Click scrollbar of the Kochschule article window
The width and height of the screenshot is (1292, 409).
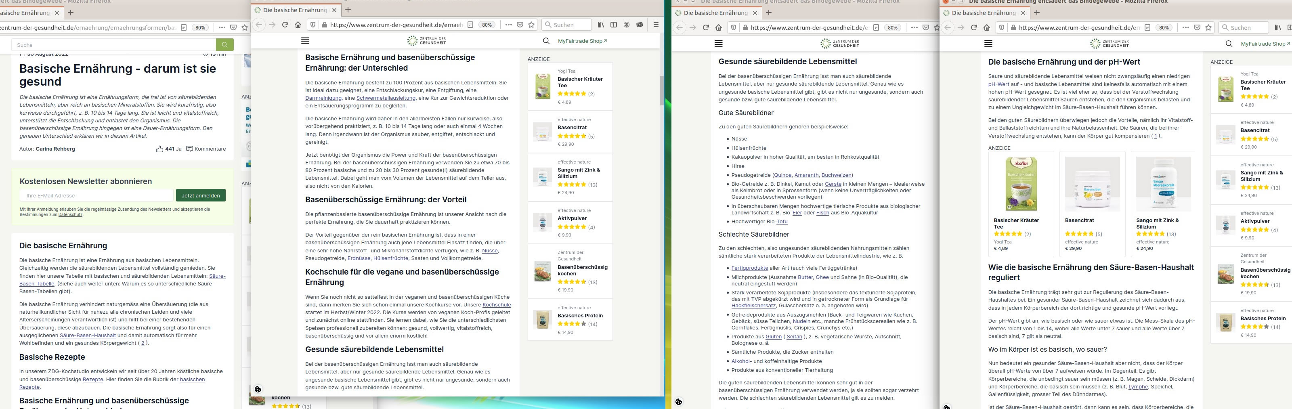click(661, 90)
